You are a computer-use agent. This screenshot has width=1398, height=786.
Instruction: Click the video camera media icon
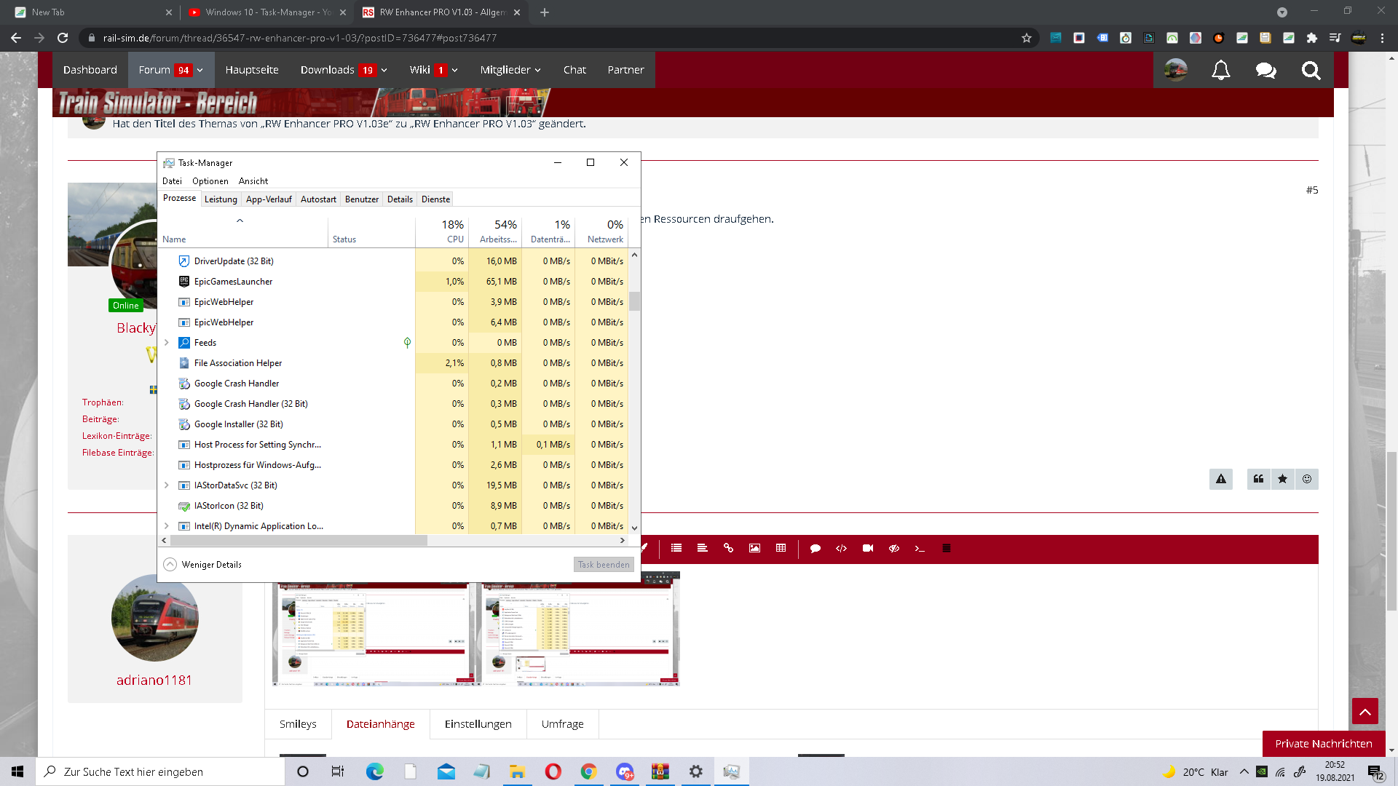[x=867, y=548]
